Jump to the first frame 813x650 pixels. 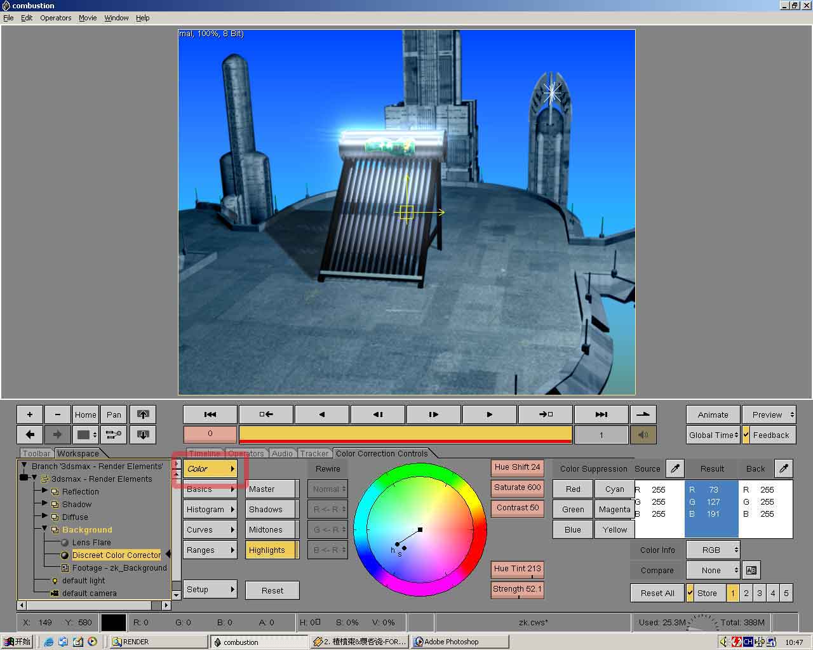tap(210, 415)
